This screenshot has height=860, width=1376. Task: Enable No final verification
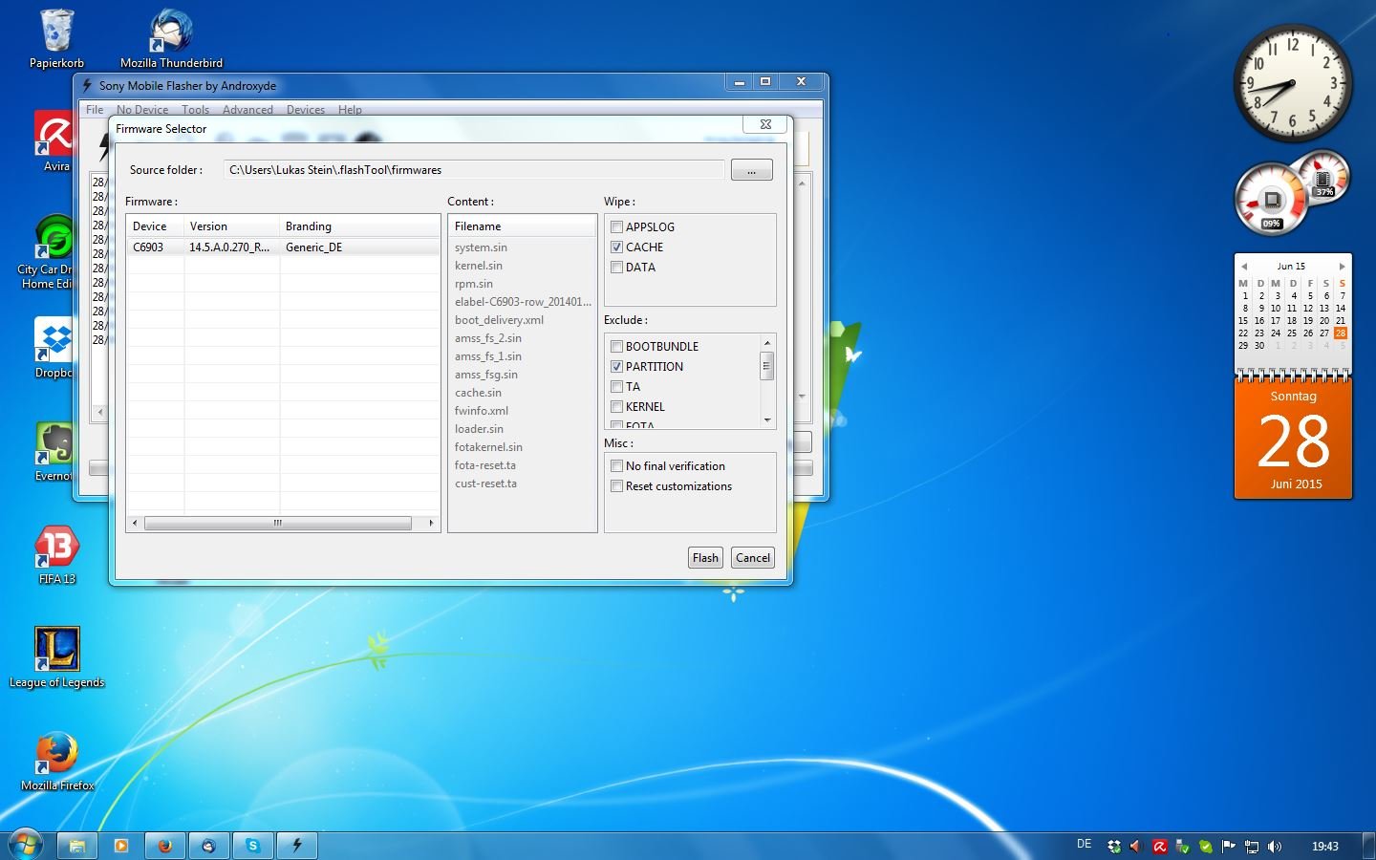click(x=617, y=466)
